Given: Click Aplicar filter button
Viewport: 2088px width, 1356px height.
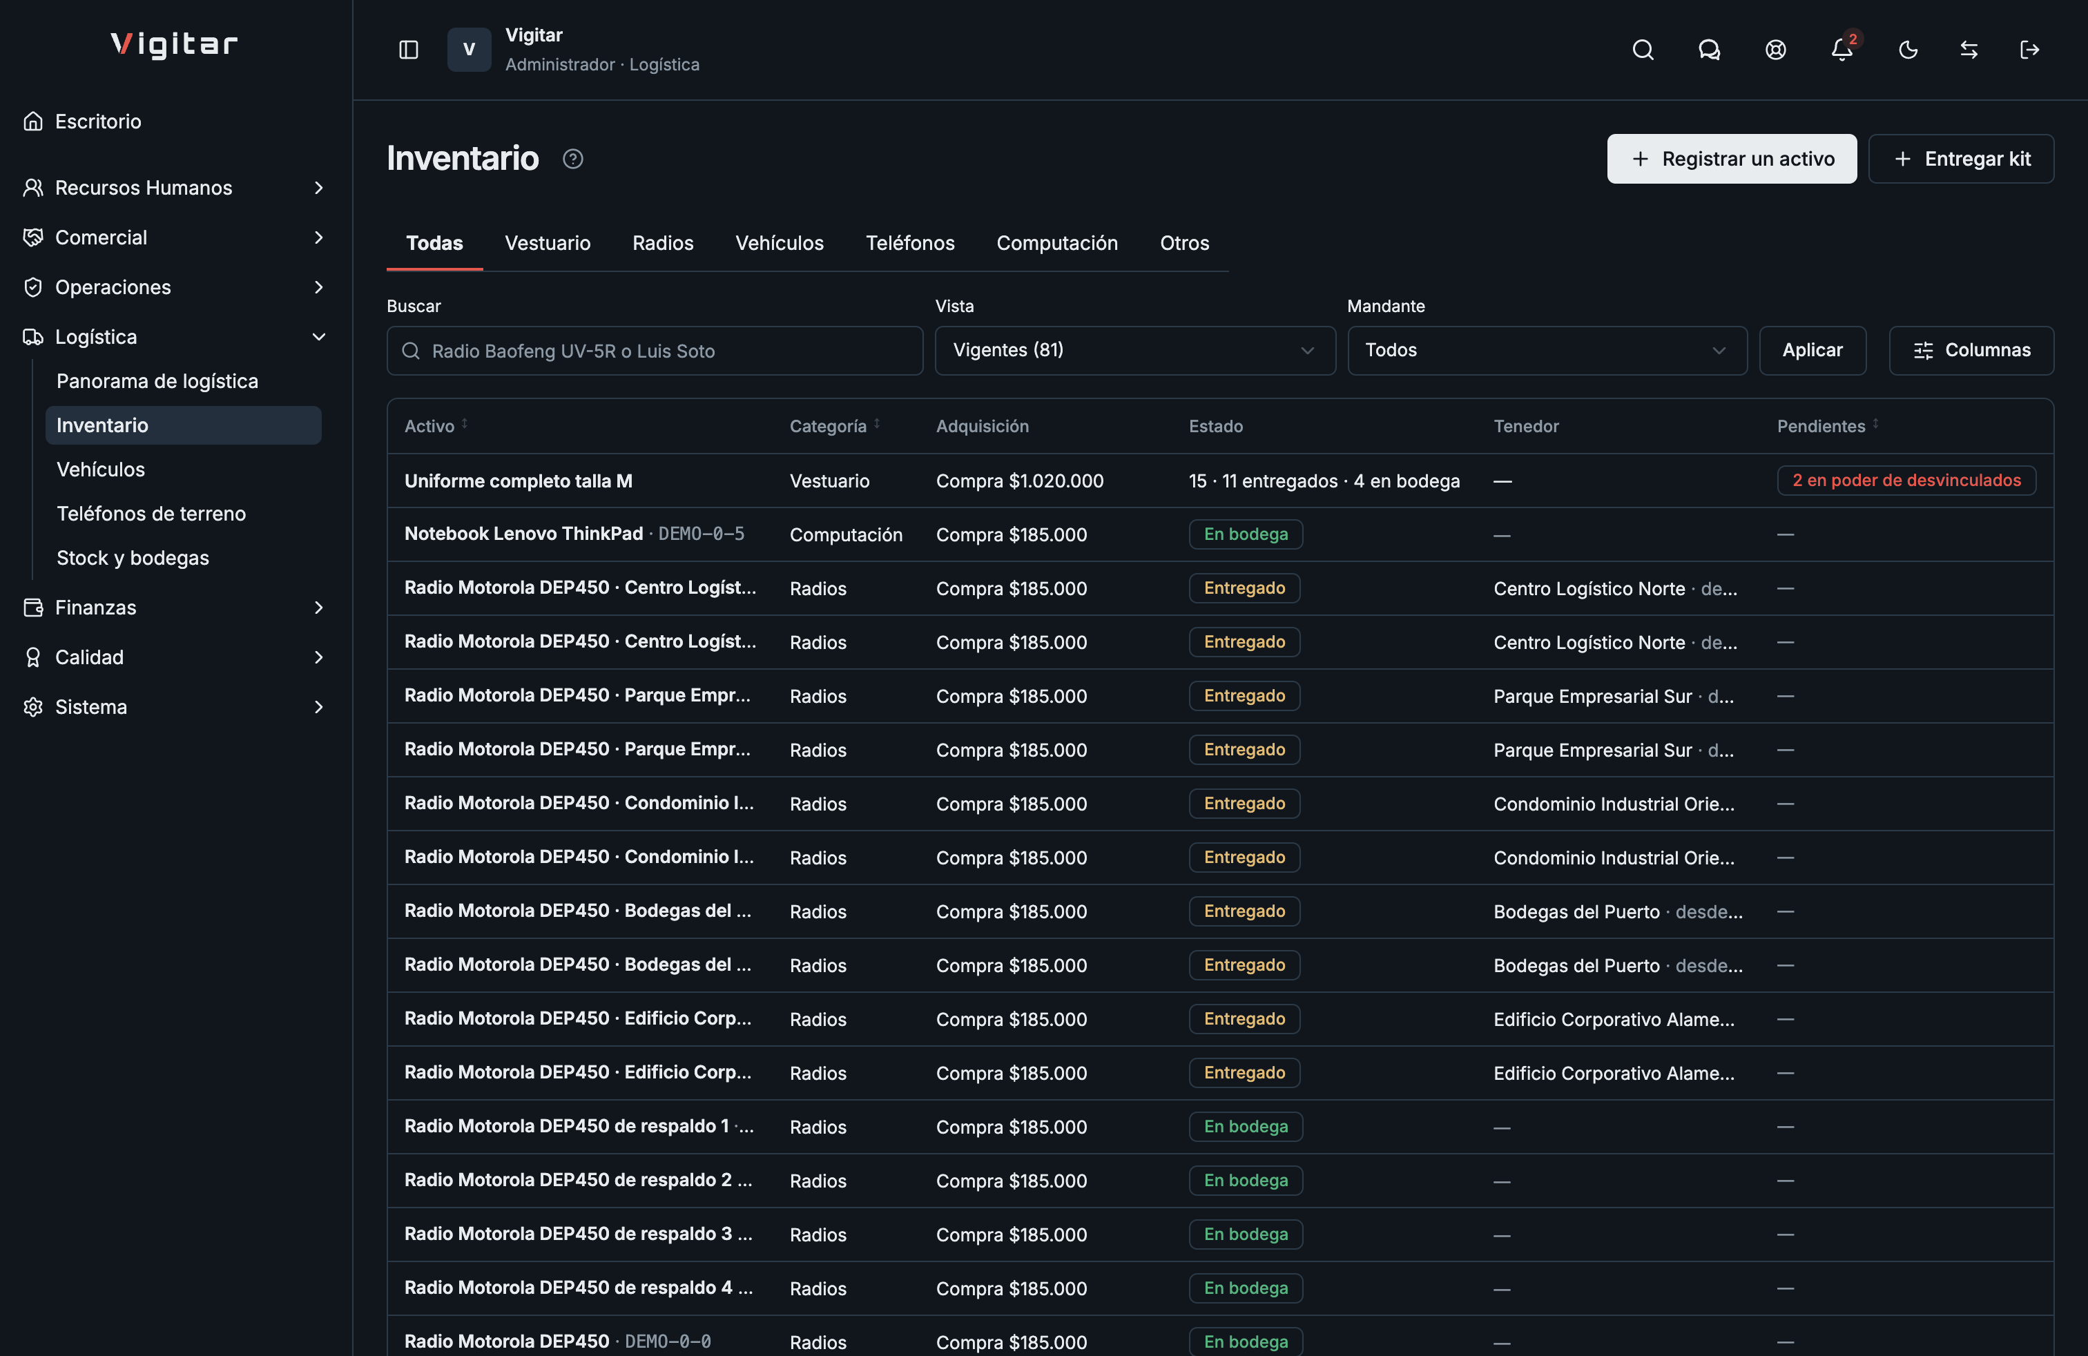Looking at the screenshot, I should coord(1812,351).
